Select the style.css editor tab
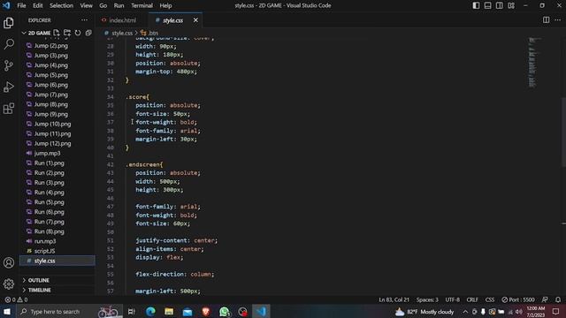Screen dimensions: 566x318 point(173,20)
